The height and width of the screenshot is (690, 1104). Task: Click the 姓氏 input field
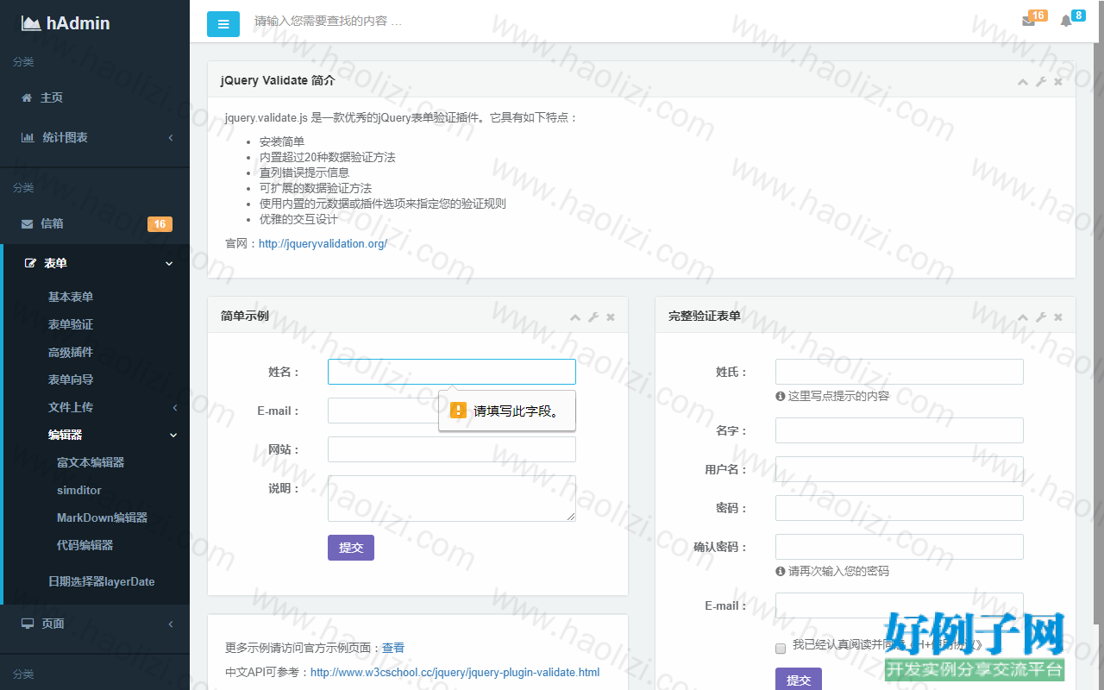coord(900,372)
